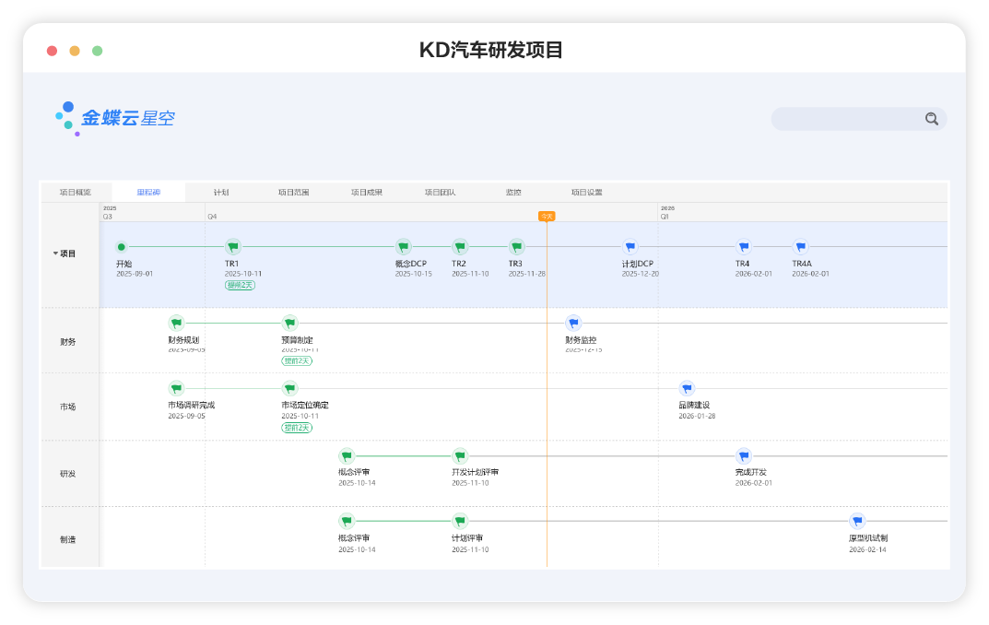Click the TR1 milestone flag icon
This screenshot has width=989, height=625.
pyautogui.click(x=231, y=246)
